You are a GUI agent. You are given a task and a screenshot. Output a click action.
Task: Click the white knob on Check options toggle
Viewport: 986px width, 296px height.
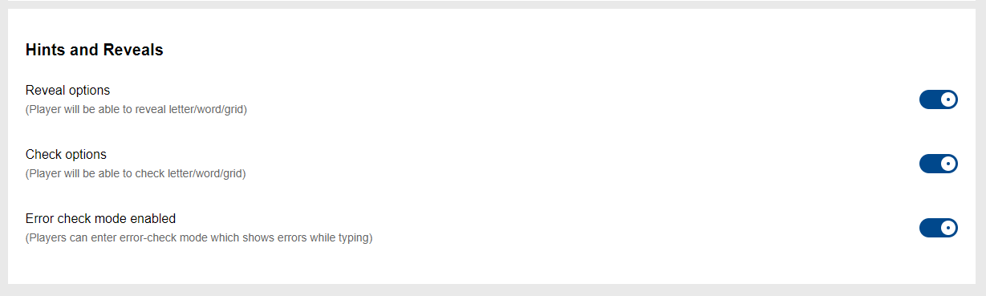948,164
